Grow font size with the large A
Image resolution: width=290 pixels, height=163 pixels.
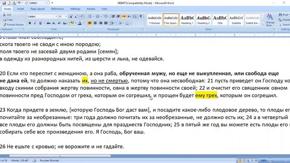pyautogui.click(x=71, y=17)
